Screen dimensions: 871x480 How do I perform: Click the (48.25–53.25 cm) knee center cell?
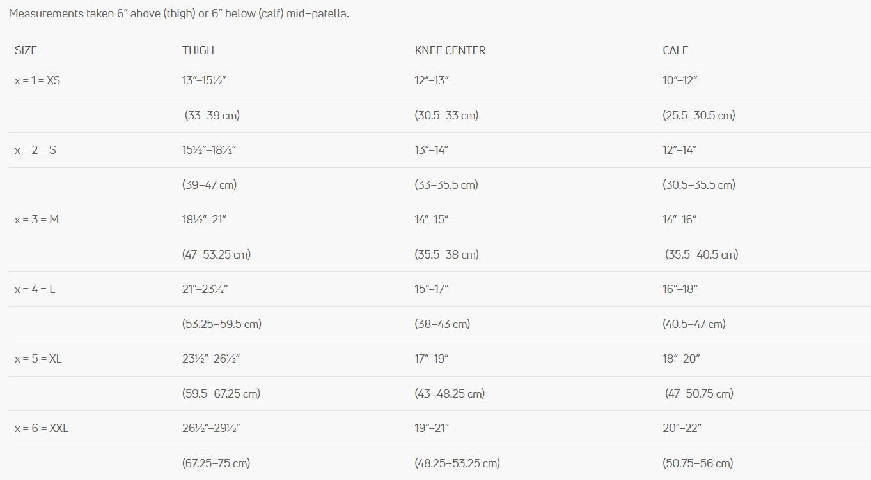(457, 463)
